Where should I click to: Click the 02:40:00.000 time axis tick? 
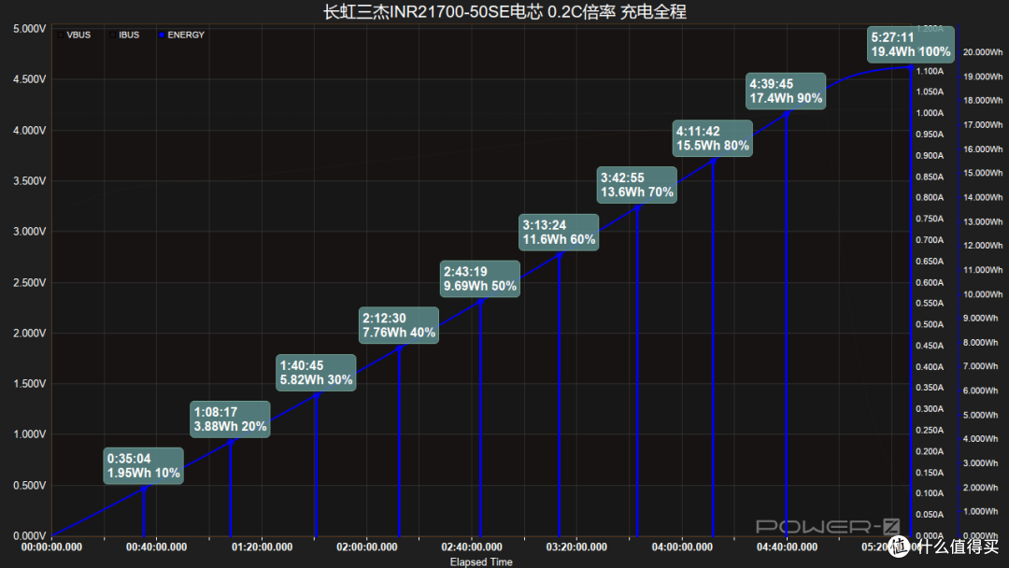[x=472, y=547]
